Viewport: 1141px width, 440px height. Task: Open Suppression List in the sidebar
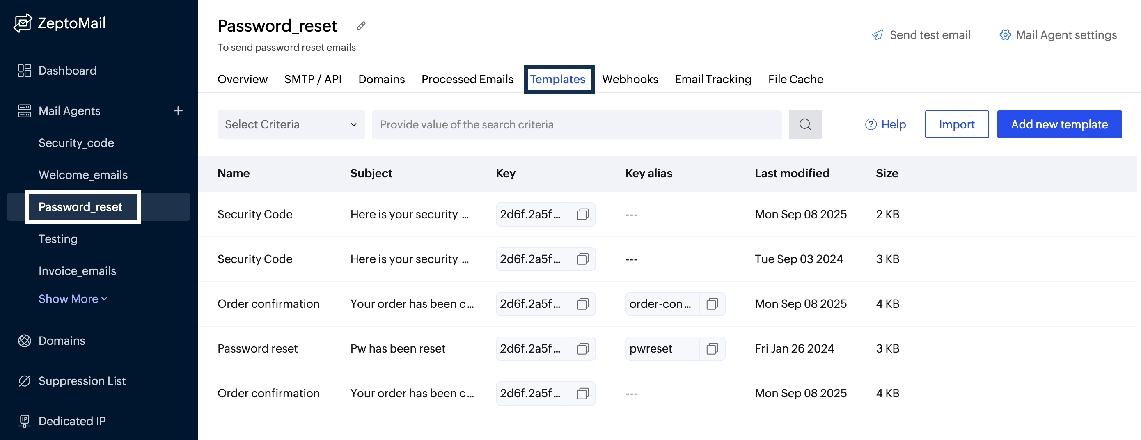click(x=82, y=380)
